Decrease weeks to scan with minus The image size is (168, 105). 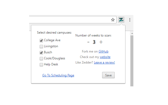pyautogui.click(x=88, y=42)
